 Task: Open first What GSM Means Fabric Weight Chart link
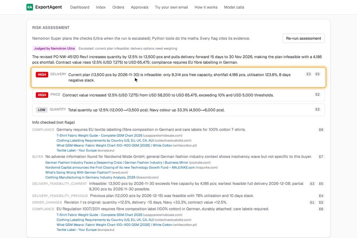point(114,145)
